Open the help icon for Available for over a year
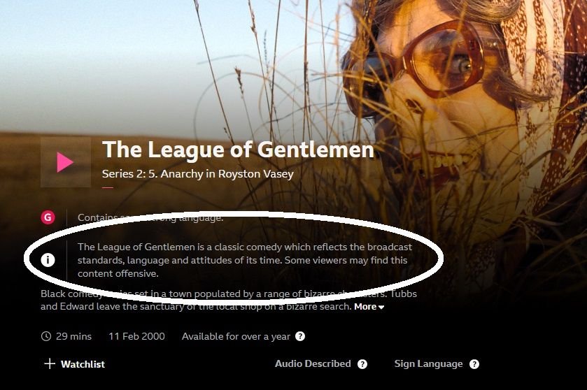 click(x=300, y=336)
